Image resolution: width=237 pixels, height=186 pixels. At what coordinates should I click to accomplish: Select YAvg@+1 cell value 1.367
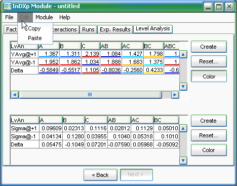[49, 54]
